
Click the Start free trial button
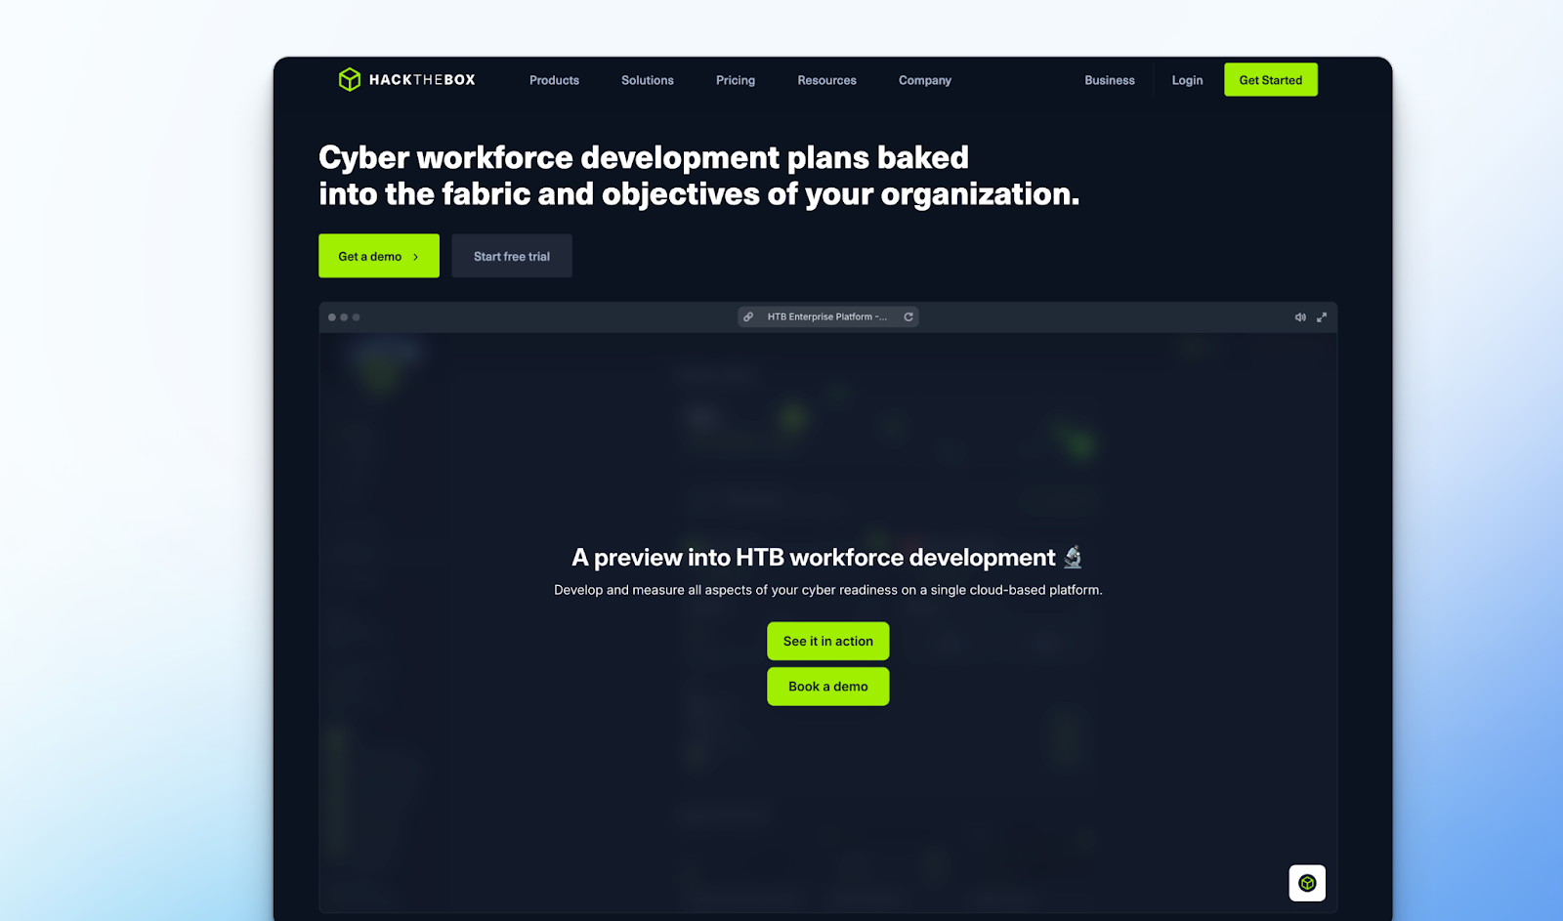point(512,256)
